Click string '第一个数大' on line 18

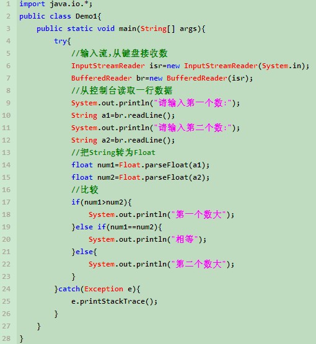point(198,214)
